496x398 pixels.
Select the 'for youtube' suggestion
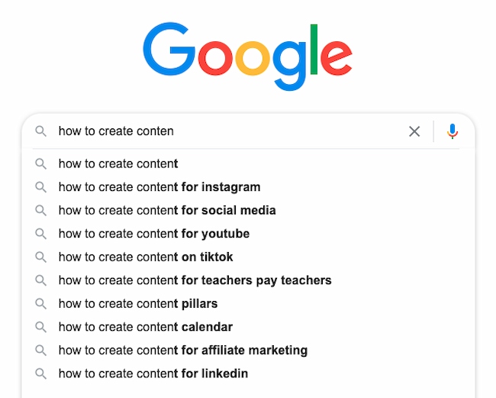pyautogui.click(x=154, y=234)
